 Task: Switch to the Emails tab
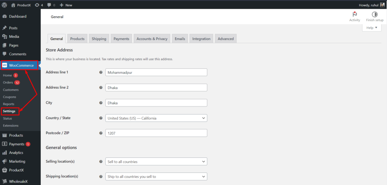(x=180, y=39)
